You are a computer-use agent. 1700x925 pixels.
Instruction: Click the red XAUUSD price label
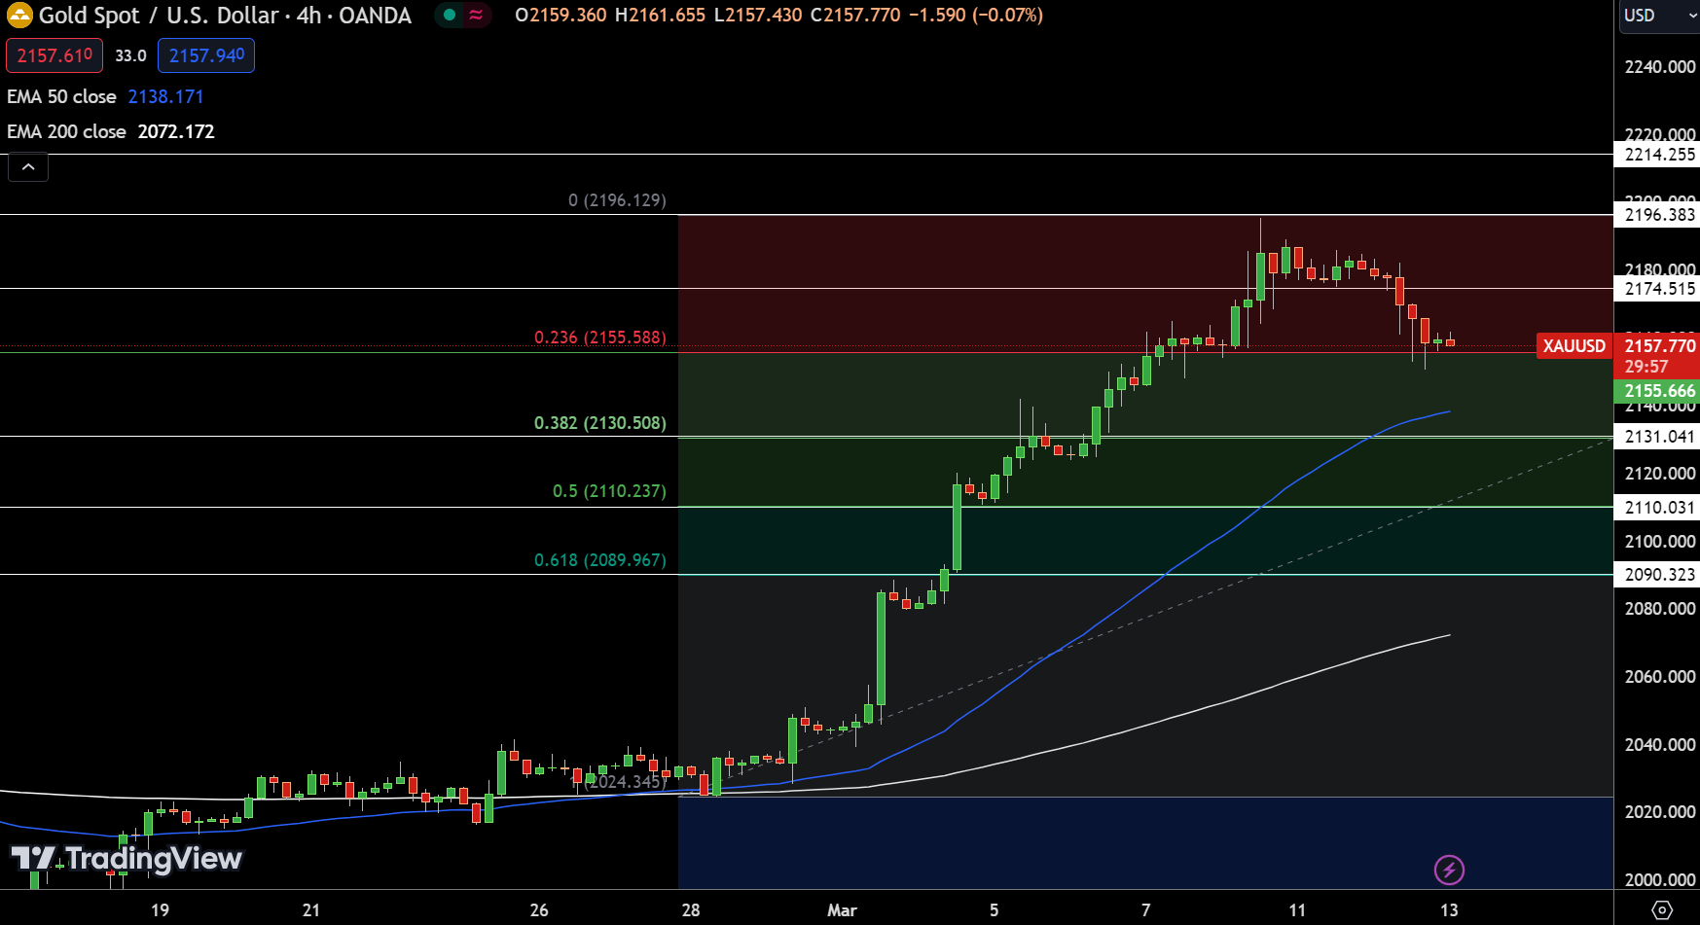[1573, 346]
